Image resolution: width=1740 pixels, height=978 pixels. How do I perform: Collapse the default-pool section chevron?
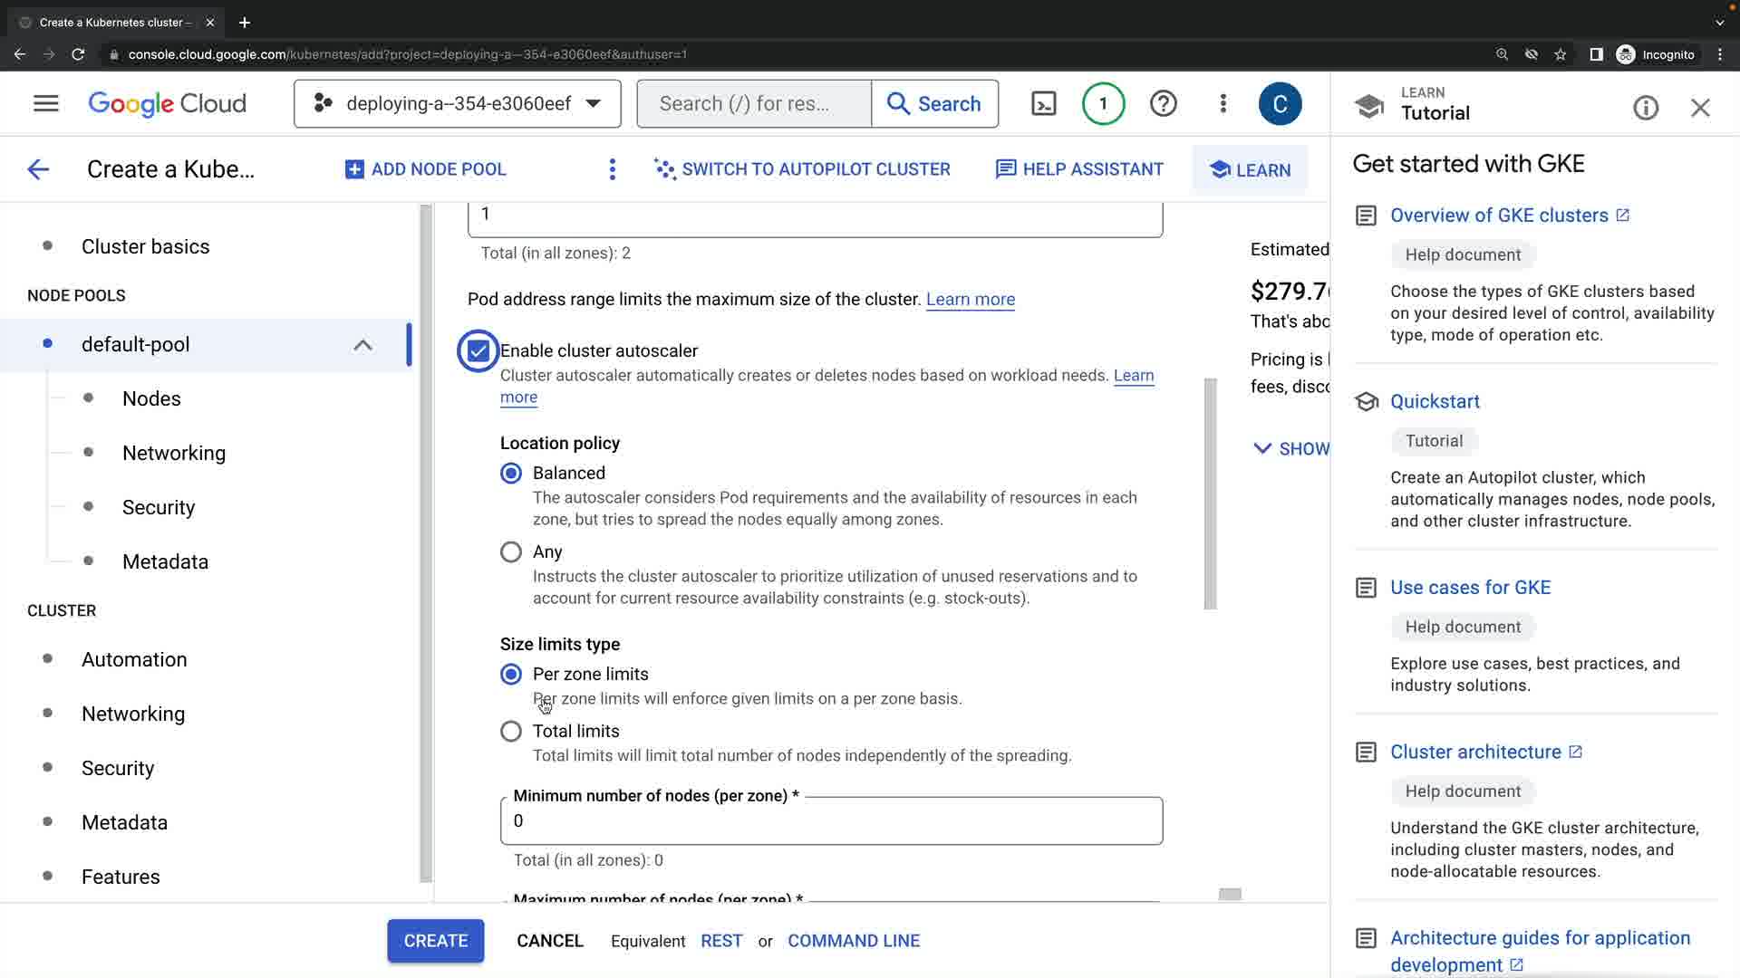(362, 345)
